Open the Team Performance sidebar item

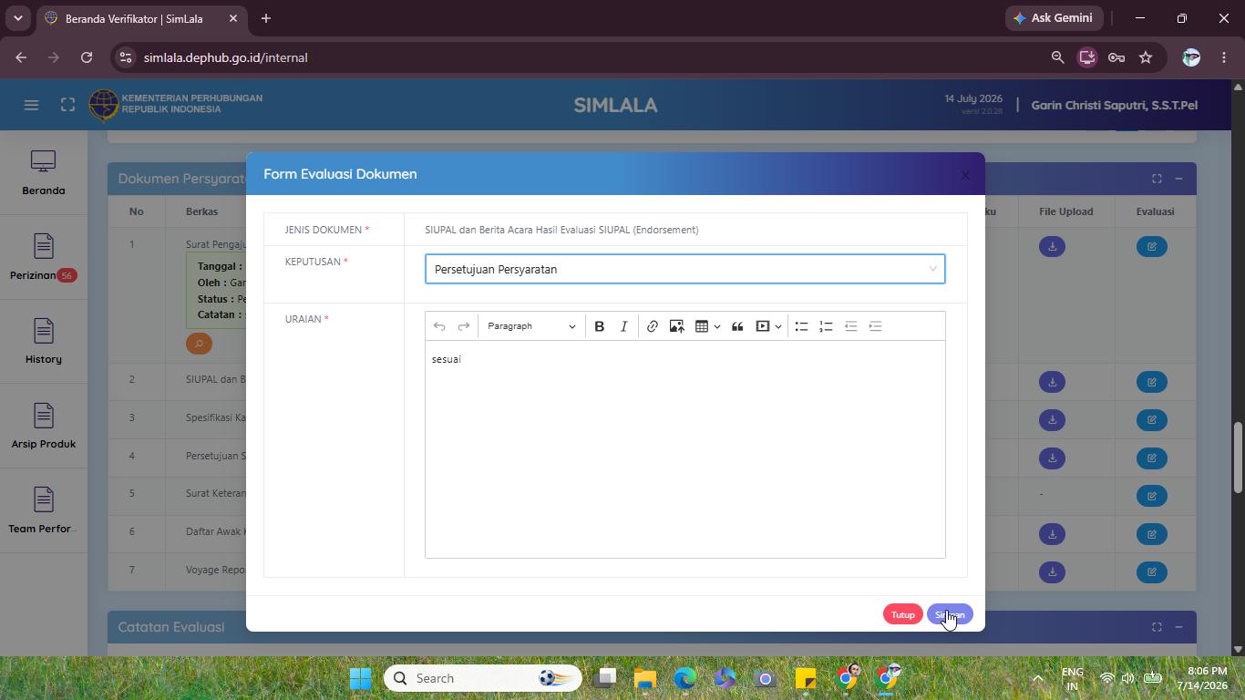click(x=44, y=512)
